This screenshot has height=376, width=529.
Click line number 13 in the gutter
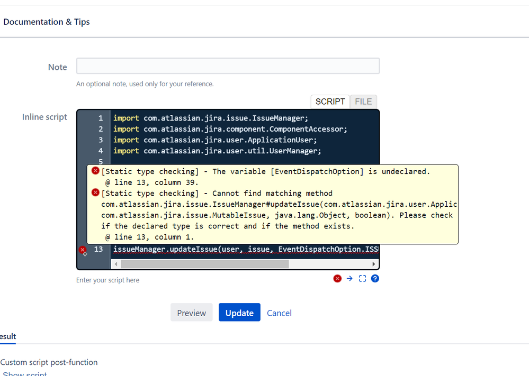98,249
